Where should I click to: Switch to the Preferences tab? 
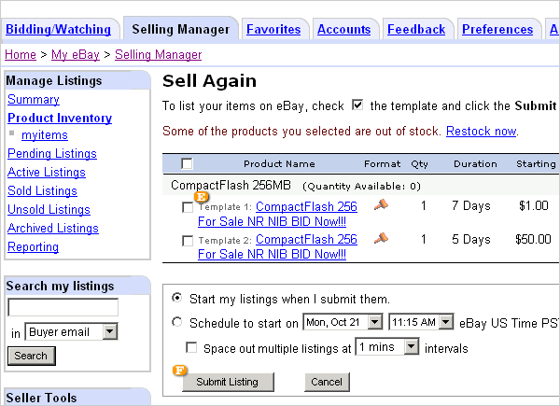click(497, 29)
